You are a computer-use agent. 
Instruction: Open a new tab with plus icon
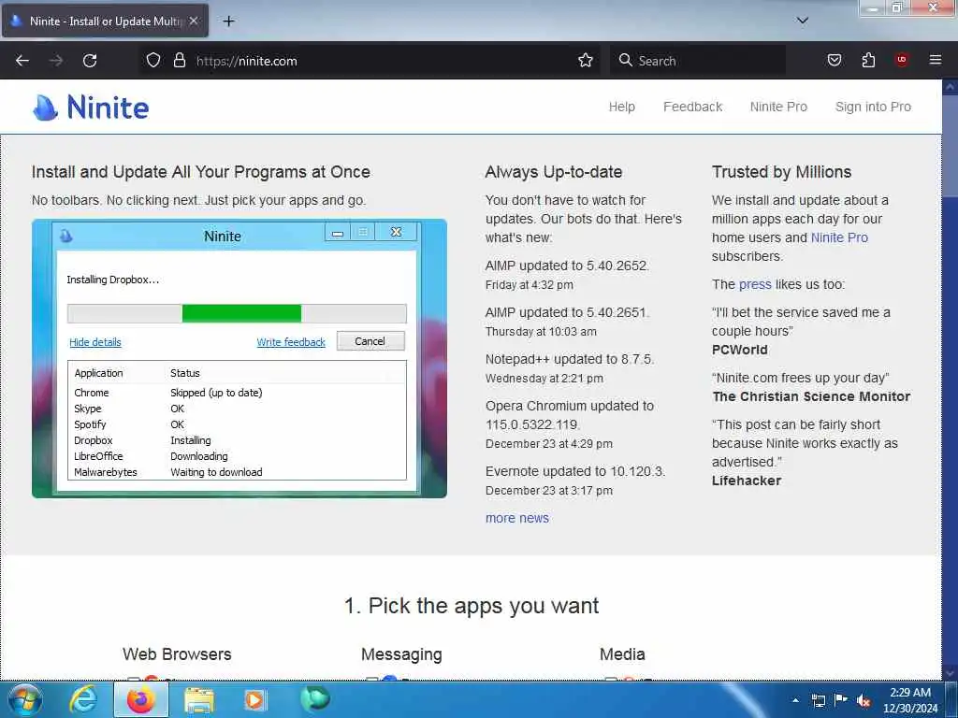tap(228, 22)
